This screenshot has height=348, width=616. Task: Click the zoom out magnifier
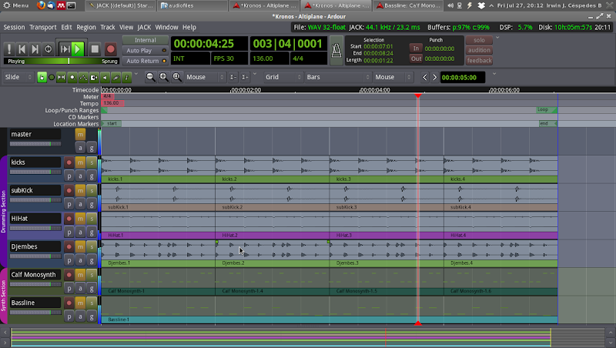[x=151, y=77]
